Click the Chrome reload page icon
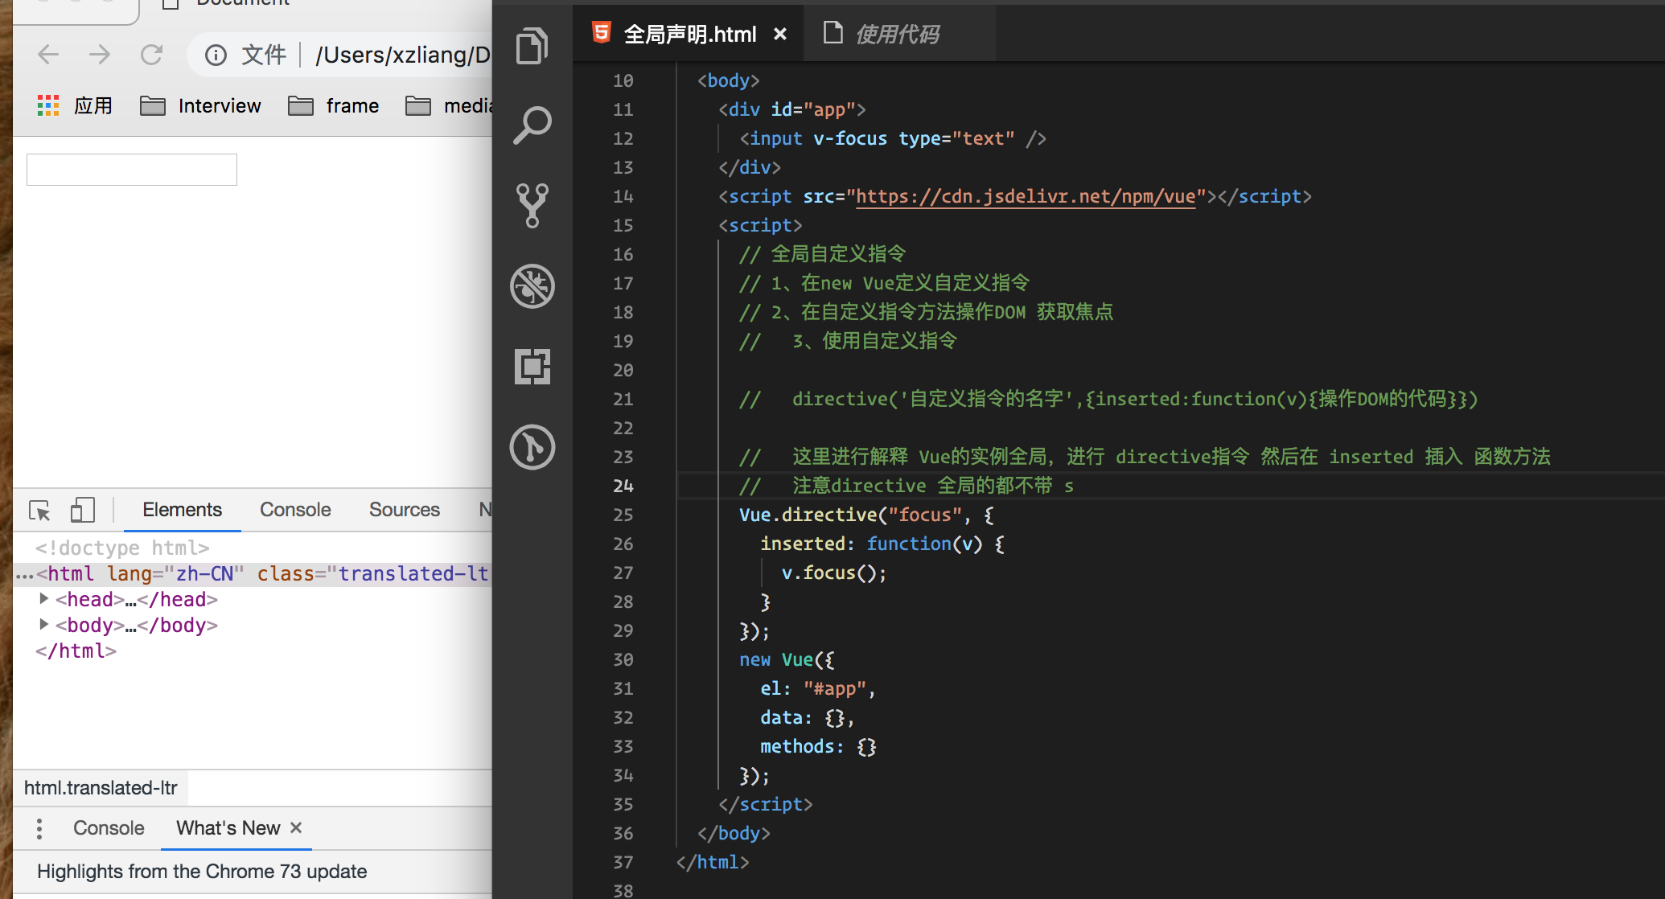 click(151, 55)
